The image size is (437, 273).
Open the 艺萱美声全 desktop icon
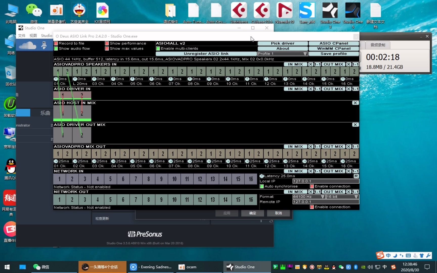coord(79,13)
